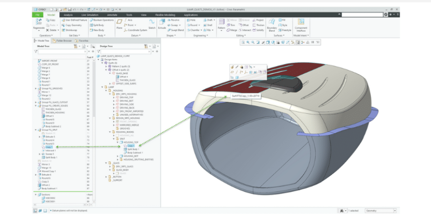Switch to the Analysis ribbon tab
The height and width of the screenshot is (218, 431).
coord(68,15)
